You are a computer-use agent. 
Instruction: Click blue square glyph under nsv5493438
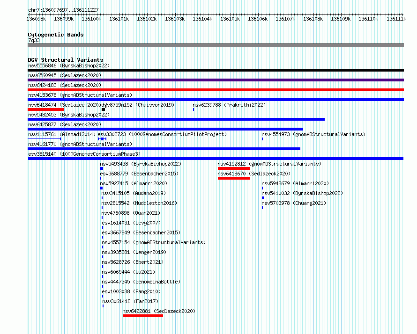point(102,168)
